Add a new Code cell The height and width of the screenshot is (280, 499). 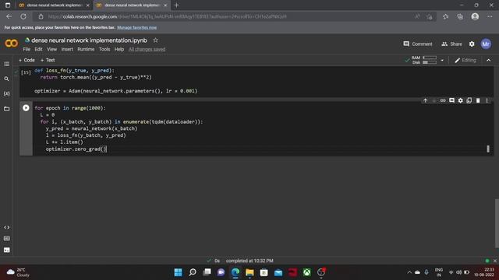[x=27, y=60]
